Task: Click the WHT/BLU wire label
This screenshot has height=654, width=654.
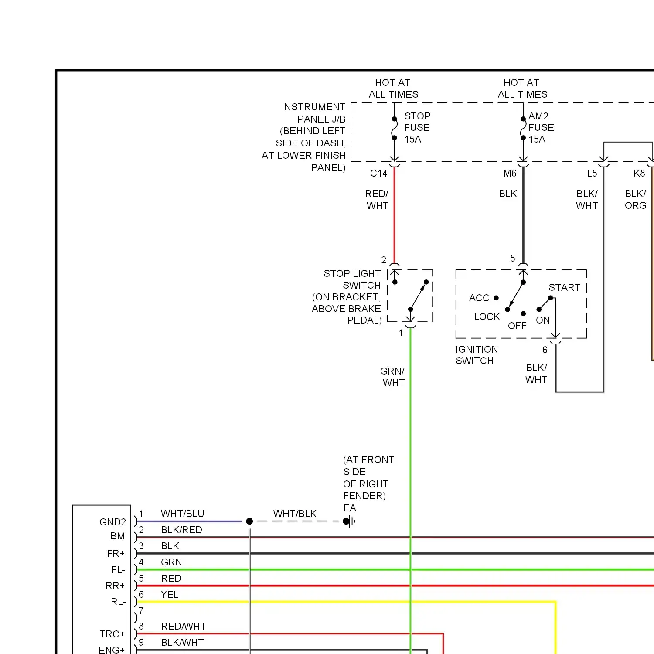Action: (182, 514)
